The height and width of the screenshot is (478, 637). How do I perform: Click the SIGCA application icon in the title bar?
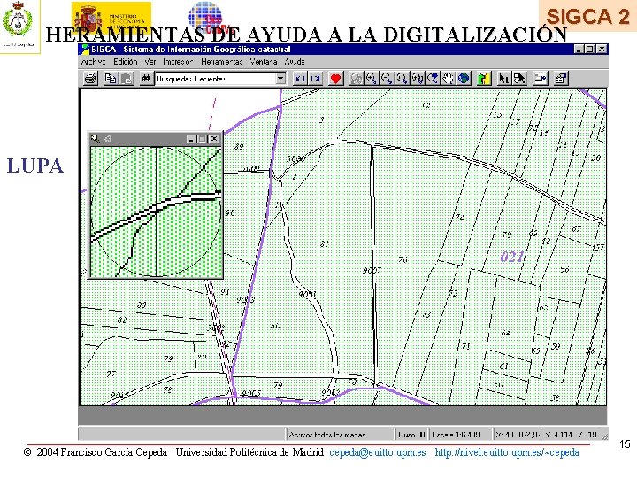tap(85, 50)
